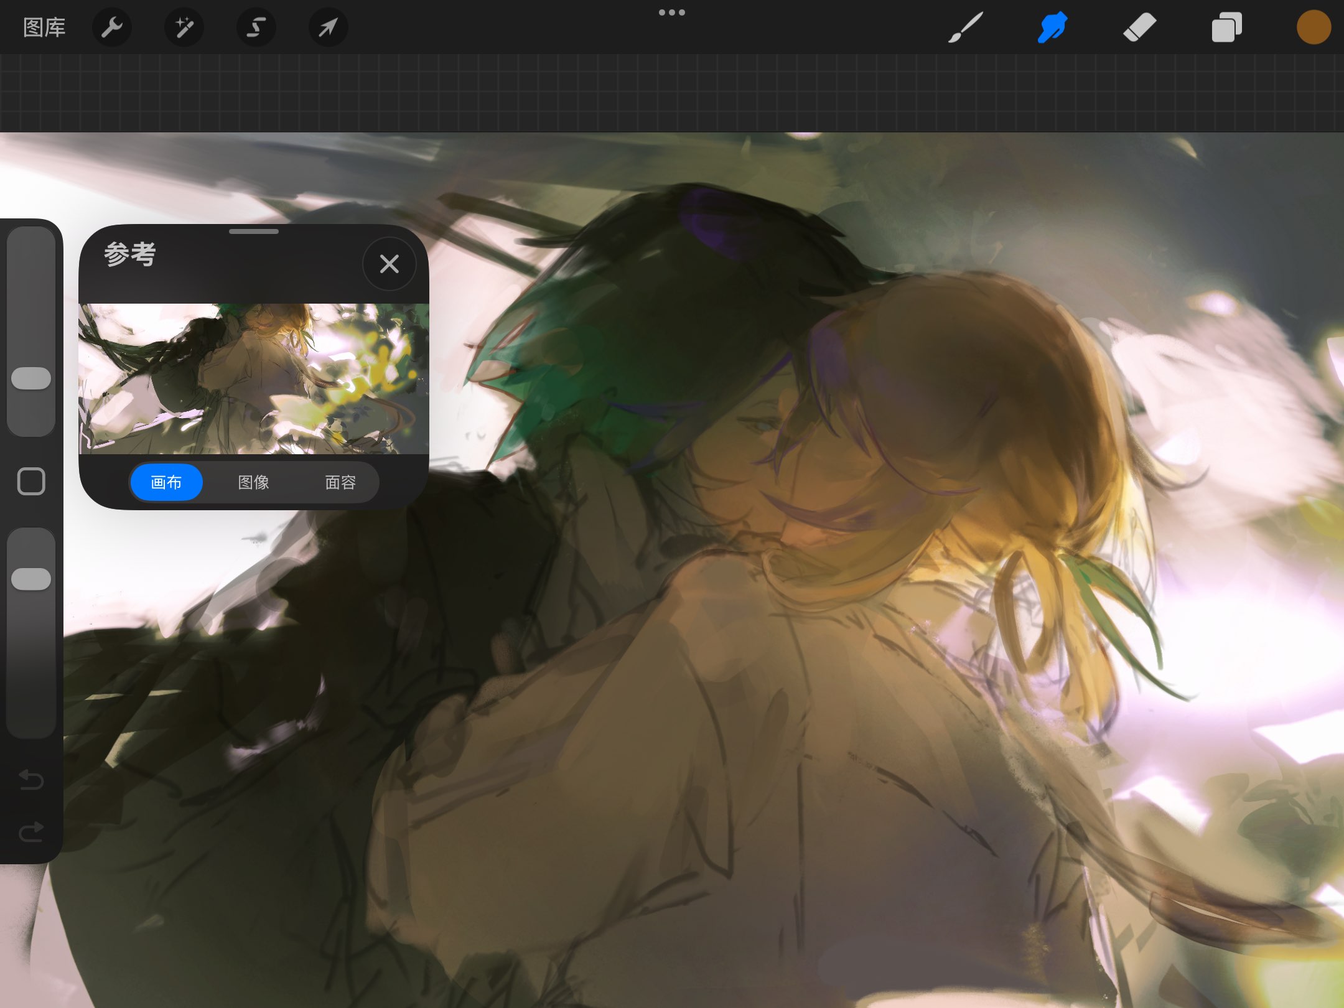The image size is (1344, 1008).
Task: Return to gallery via 图库
Action: (x=44, y=27)
